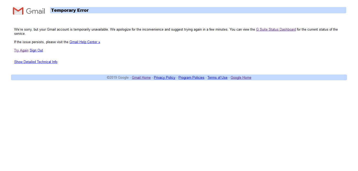Open Program Policies footer link
The height and width of the screenshot is (171, 358).
click(191, 78)
